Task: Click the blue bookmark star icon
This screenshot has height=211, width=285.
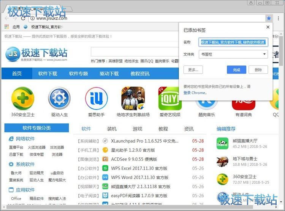Action: [269, 18]
